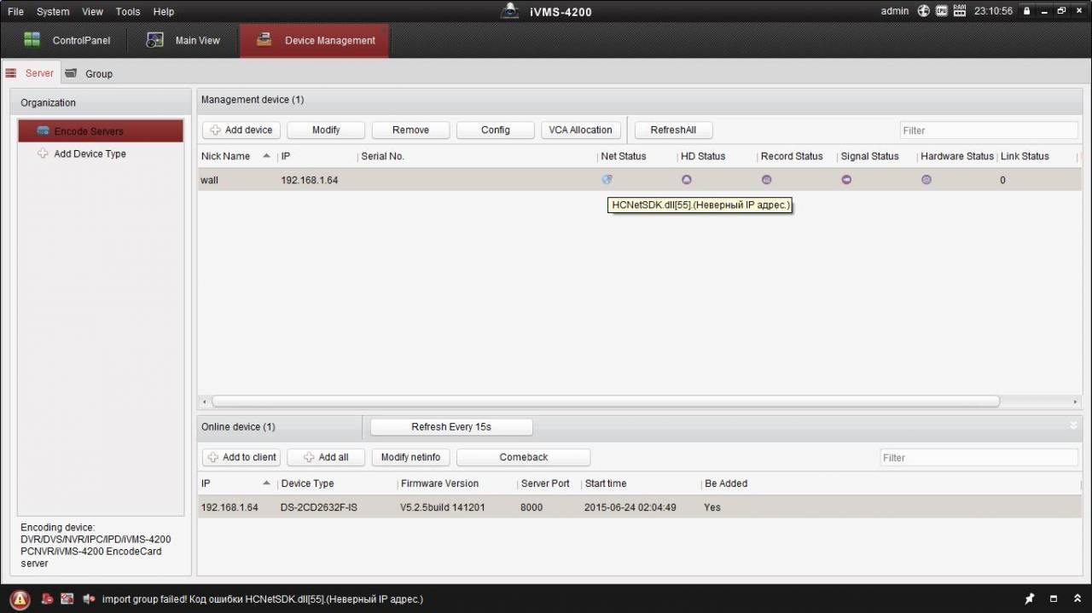Image resolution: width=1092 pixels, height=613 pixels.
Task: Open the View menu
Action: pos(92,12)
